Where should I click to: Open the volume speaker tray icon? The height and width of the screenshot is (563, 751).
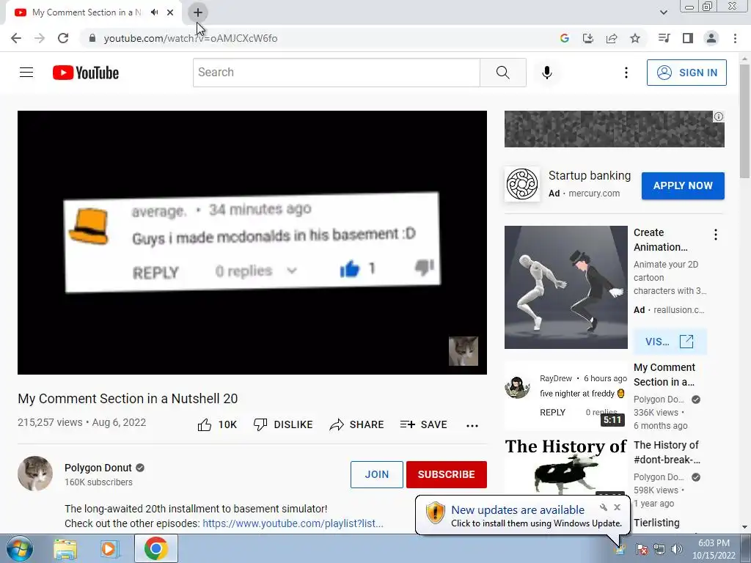[x=677, y=549]
